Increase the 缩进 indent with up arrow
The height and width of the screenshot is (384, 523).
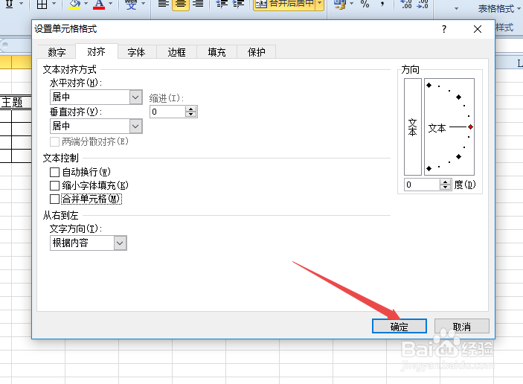pos(191,109)
